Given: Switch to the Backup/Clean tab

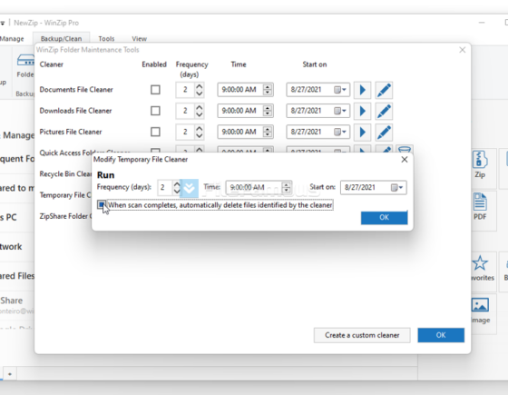Looking at the screenshot, I should [x=62, y=39].
